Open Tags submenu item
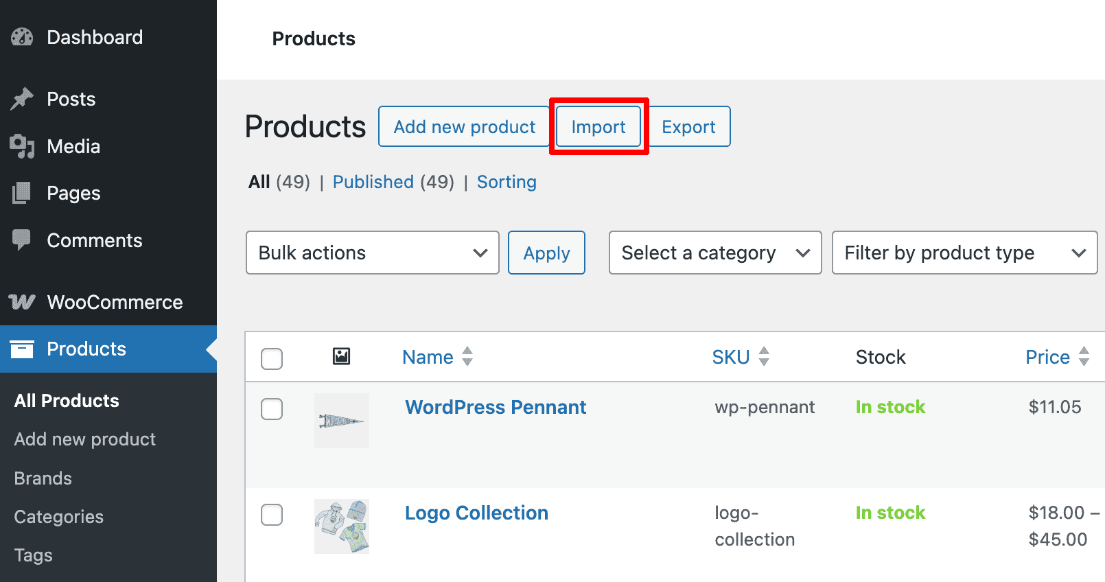The width and height of the screenshot is (1105, 582). (34, 555)
